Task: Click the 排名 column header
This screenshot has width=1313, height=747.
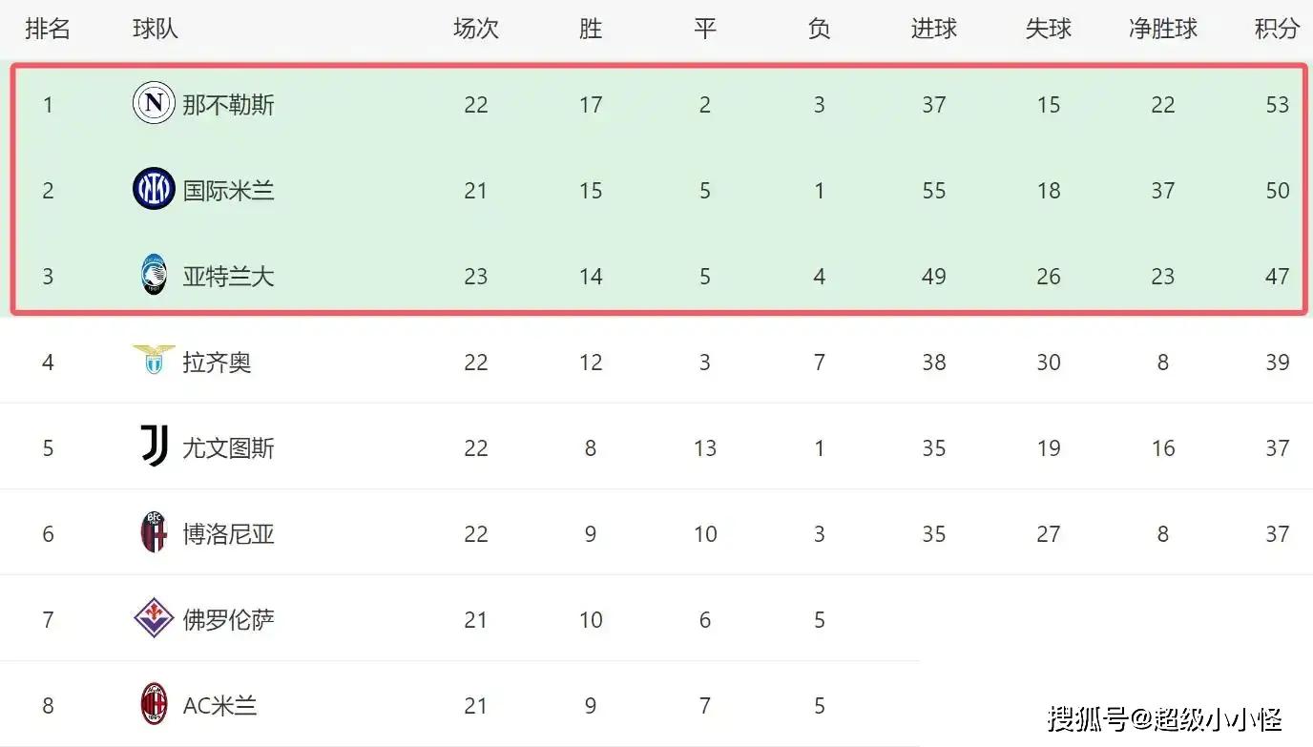Action: [x=48, y=29]
